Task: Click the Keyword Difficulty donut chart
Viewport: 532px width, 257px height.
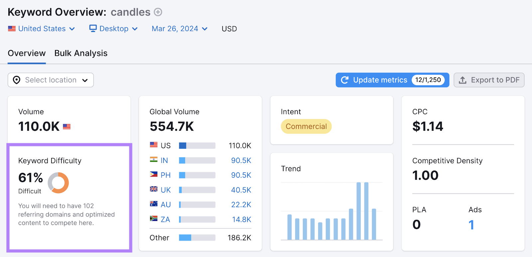Action: pos(58,183)
